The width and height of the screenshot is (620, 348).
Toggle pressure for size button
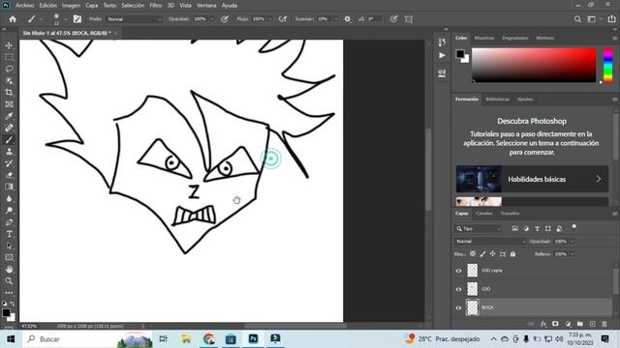(393, 19)
